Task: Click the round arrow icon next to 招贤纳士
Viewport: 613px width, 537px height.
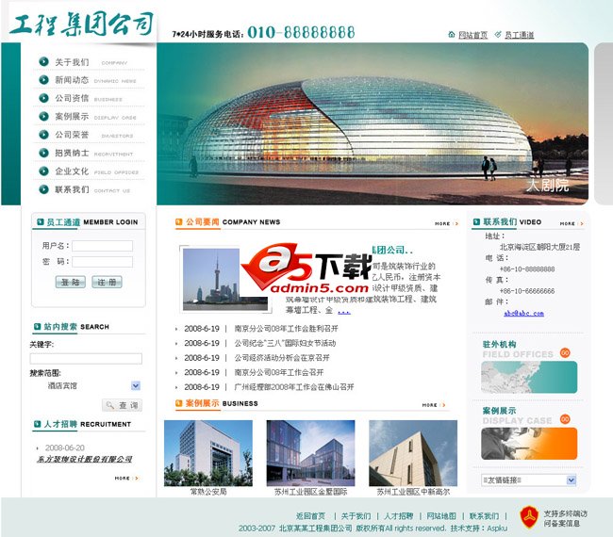Action: coord(43,153)
